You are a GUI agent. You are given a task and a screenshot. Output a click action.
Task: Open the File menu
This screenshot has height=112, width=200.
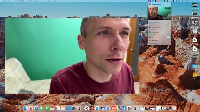tap(12, 1)
